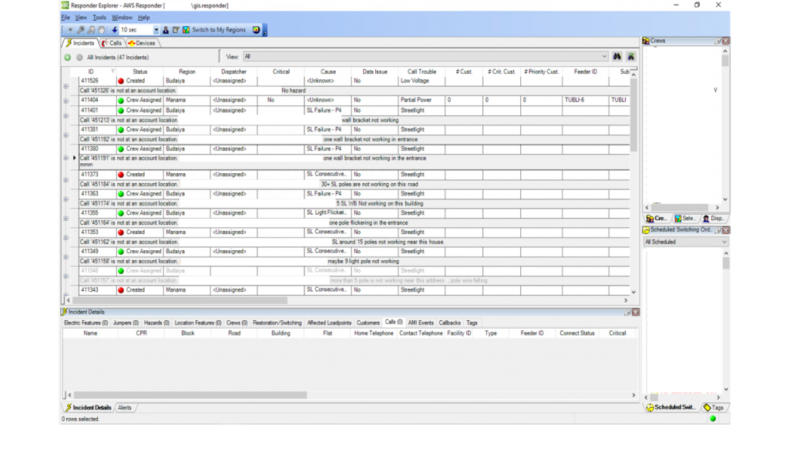Click the magnifier icon on Scheduled Switching Orders header

click(x=717, y=231)
